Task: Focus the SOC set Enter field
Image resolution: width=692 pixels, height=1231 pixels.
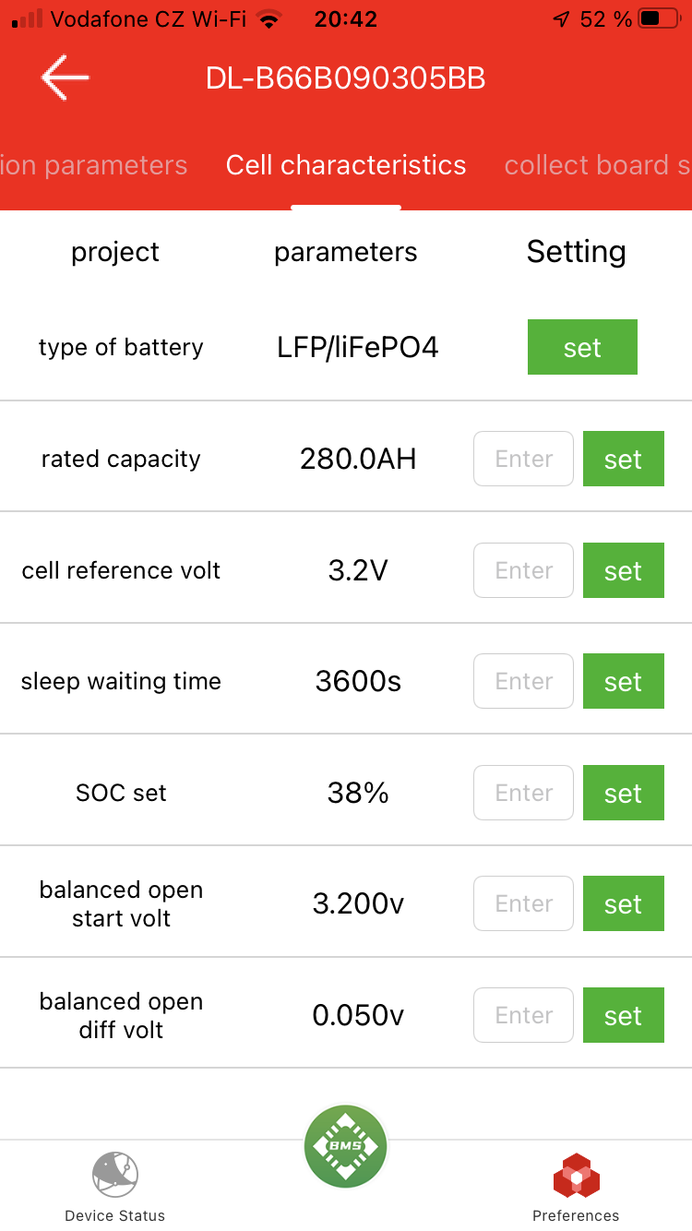Action: click(523, 793)
